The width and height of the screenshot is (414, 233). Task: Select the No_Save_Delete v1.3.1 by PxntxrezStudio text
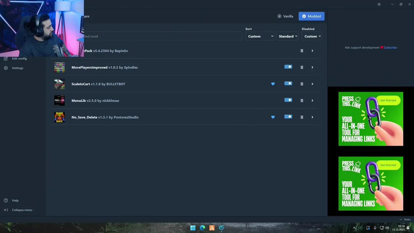[x=105, y=117]
